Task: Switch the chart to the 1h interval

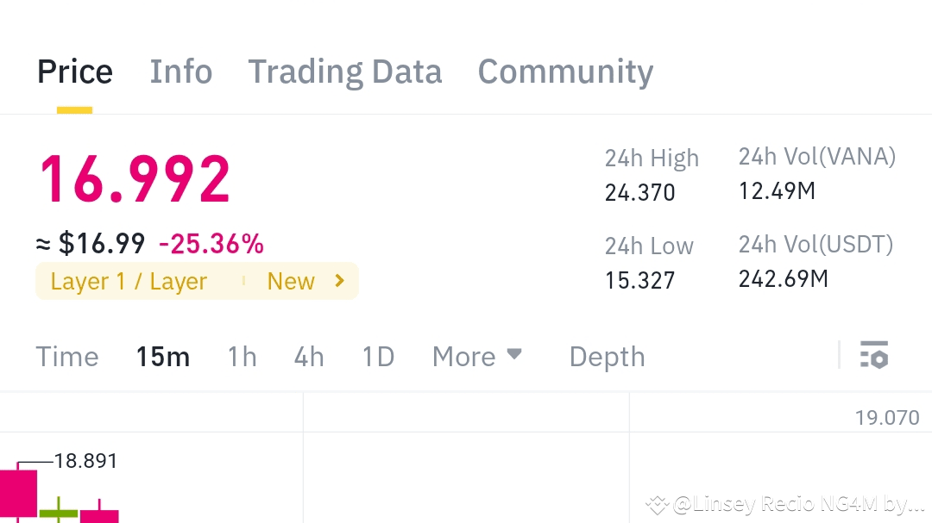Action: point(242,357)
